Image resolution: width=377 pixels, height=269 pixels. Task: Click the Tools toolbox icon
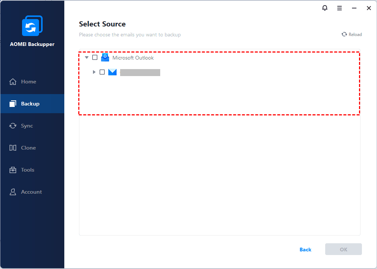pyautogui.click(x=13, y=170)
